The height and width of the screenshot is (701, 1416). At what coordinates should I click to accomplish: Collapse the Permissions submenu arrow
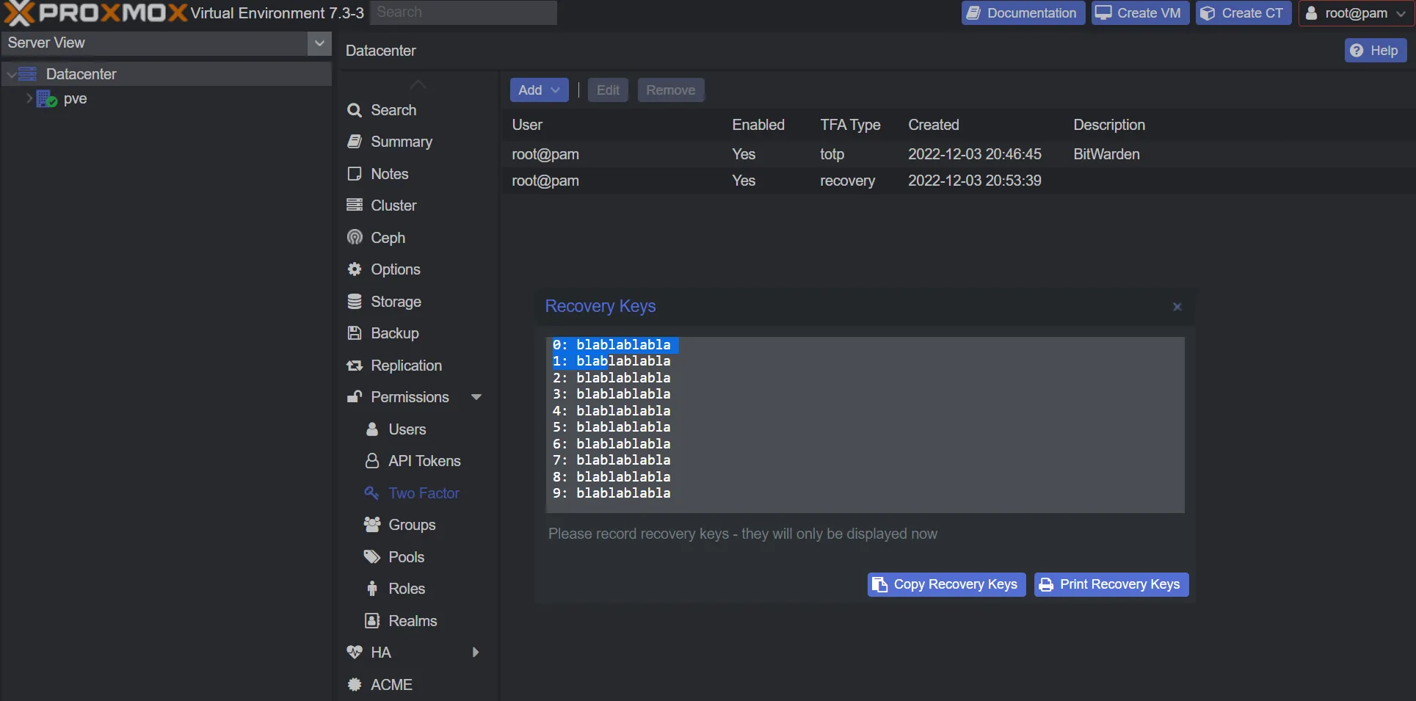click(x=476, y=397)
